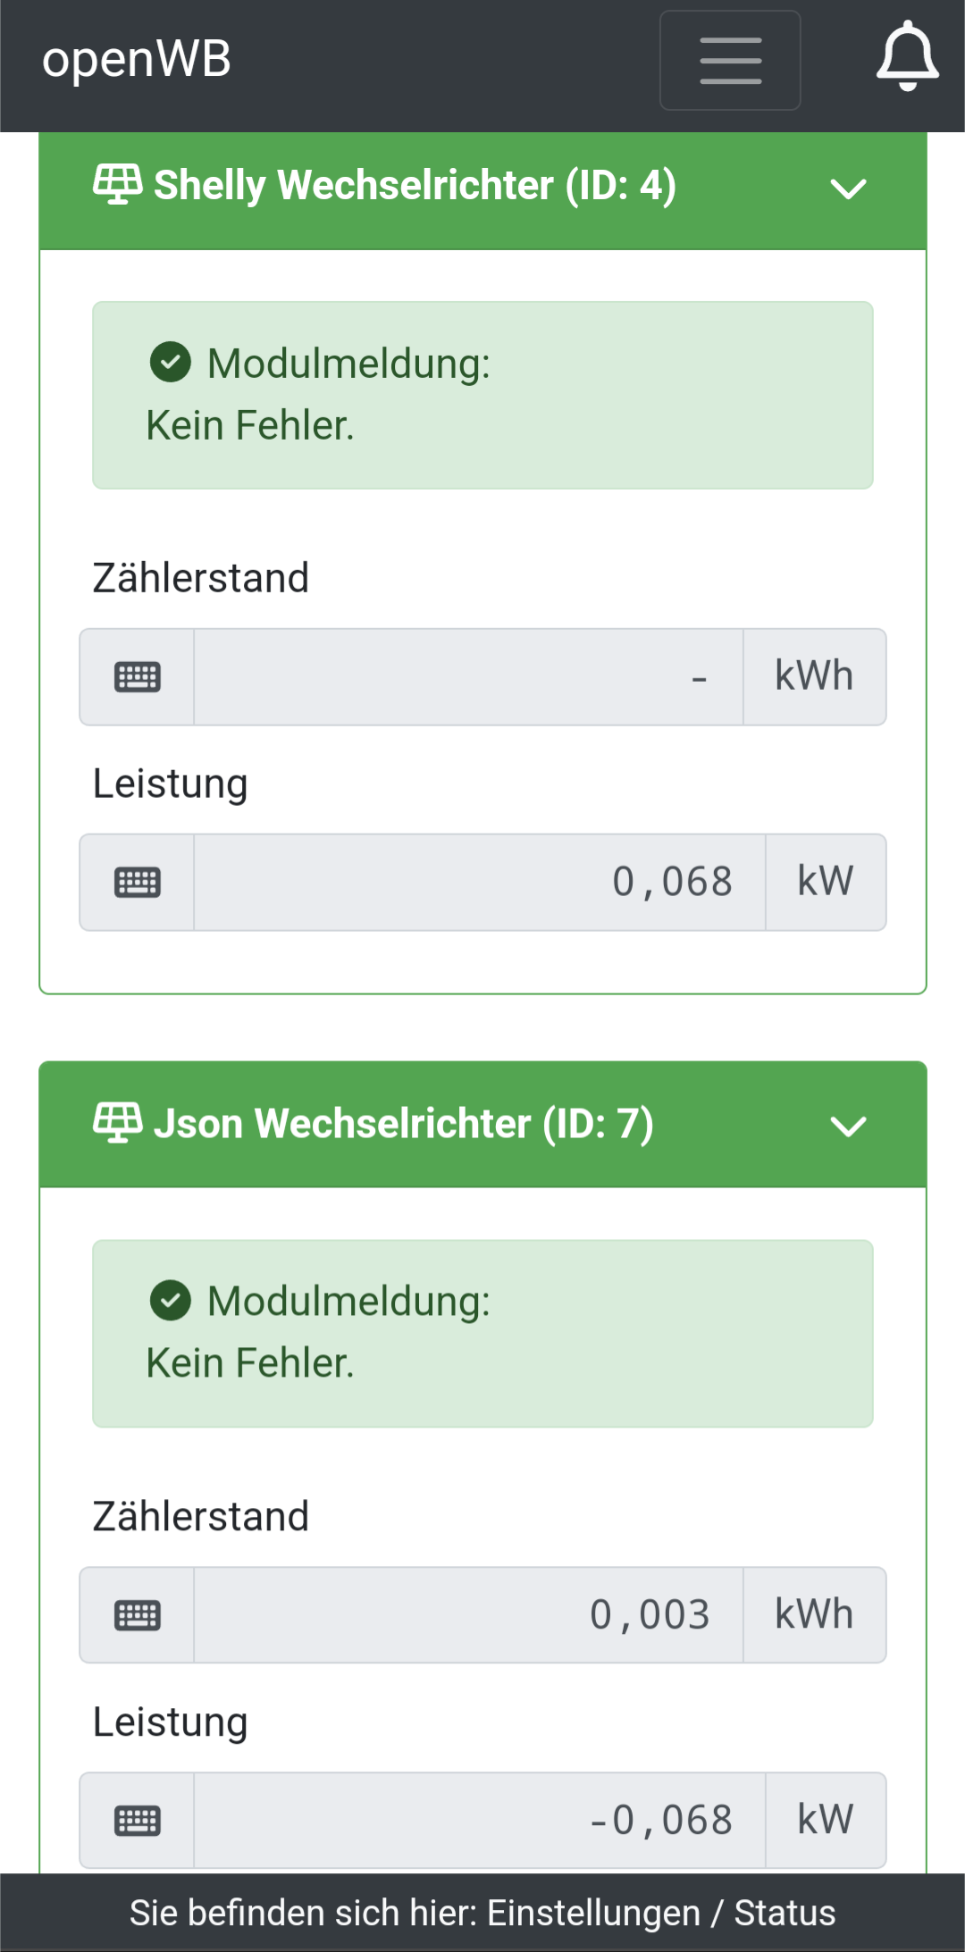Image resolution: width=965 pixels, height=1952 pixels.
Task: Select Shelly Zählerstand empty value field
Action: point(468,677)
